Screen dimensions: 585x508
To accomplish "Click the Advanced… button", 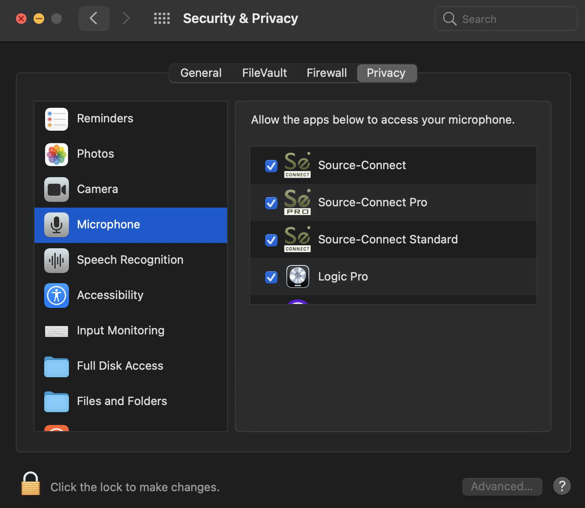I will (x=502, y=486).
